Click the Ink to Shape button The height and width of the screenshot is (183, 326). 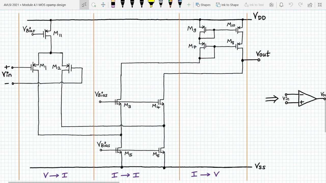(x=227, y=5)
